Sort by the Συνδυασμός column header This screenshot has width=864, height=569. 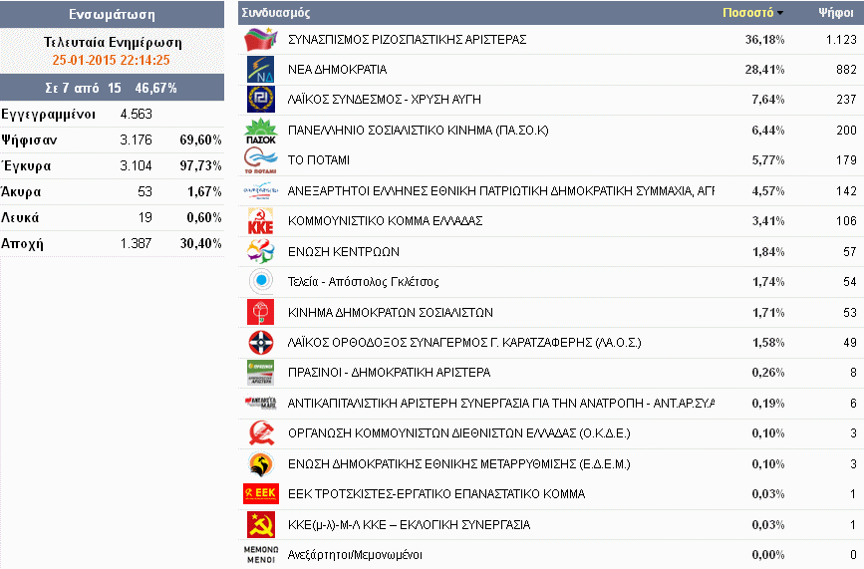click(275, 13)
